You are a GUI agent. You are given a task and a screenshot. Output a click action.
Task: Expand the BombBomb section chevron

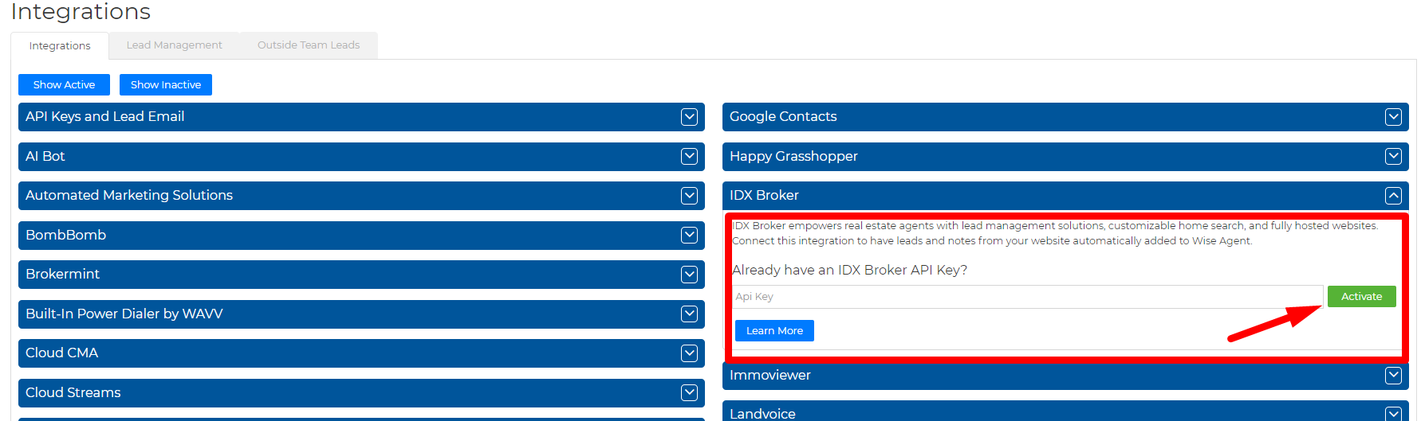[689, 236]
